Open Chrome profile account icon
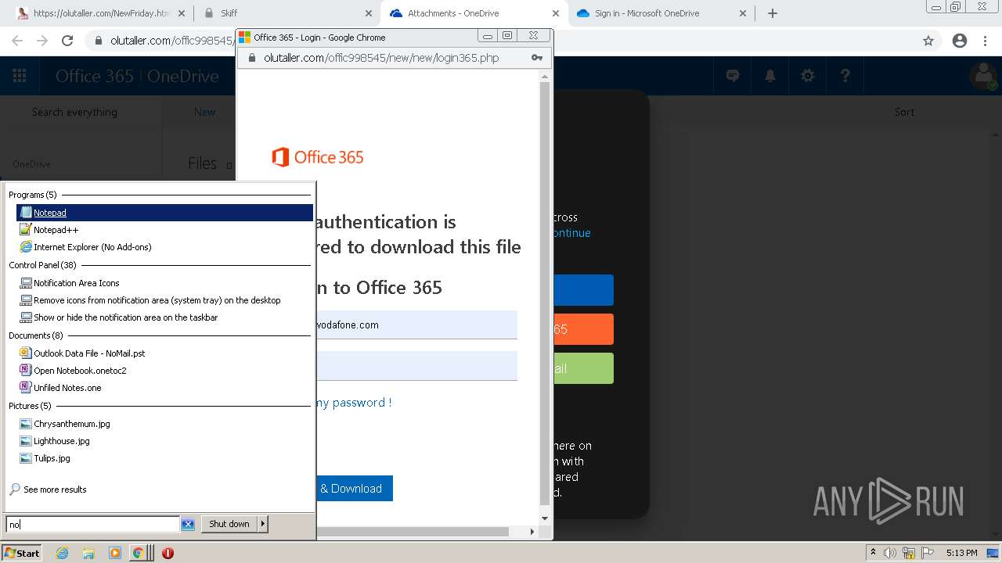Image resolution: width=1002 pixels, height=563 pixels. click(x=960, y=41)
